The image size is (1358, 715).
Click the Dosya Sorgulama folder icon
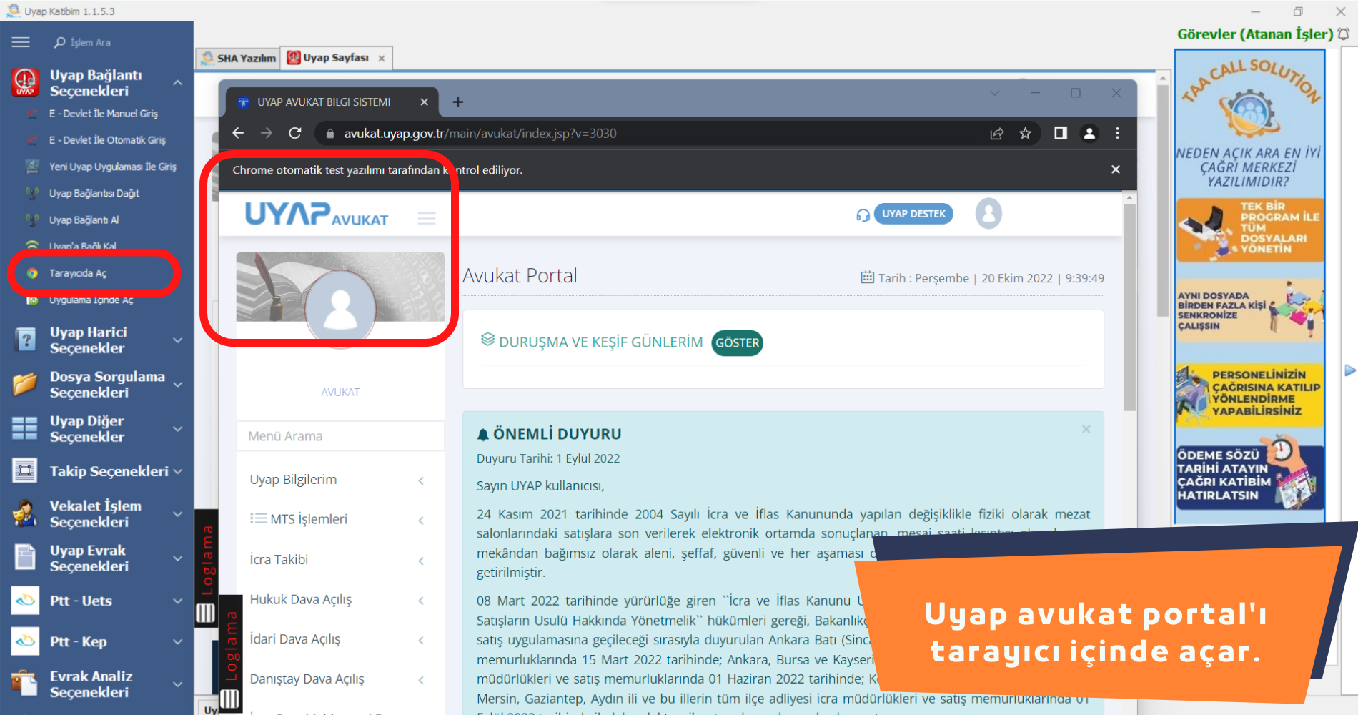(x=25, y=385)
